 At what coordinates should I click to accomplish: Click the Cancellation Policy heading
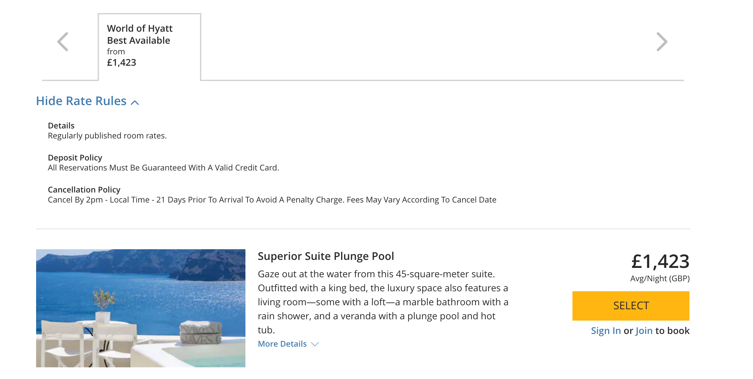click(x=84, y=190)
